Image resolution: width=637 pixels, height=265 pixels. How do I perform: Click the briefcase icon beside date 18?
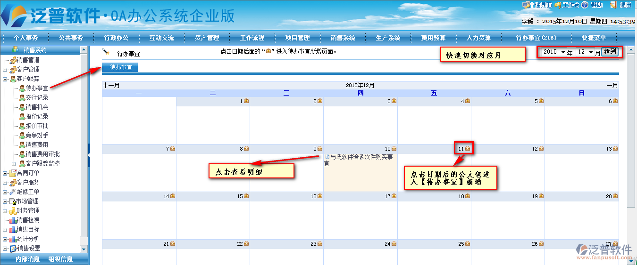pyautogui.click(x=468, y=196)
